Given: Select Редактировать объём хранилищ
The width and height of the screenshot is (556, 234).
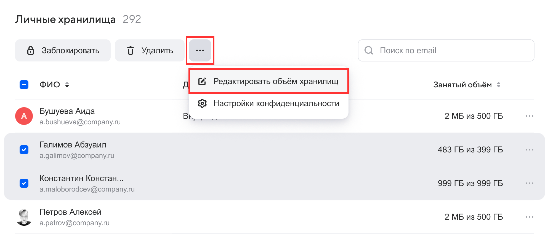Looking at the screenshot, I should click(x=275, y=81).
